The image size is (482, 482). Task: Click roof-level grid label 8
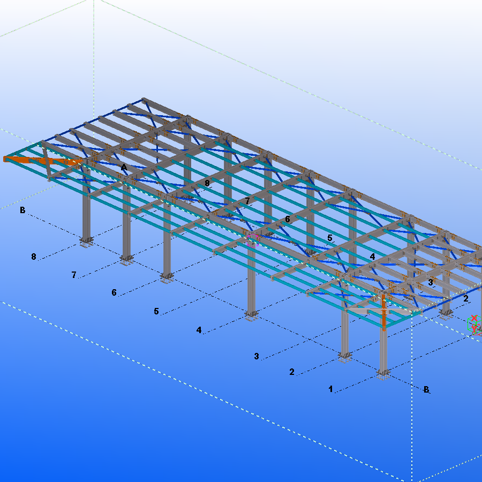pyautogui.click(x=207, y=183)
